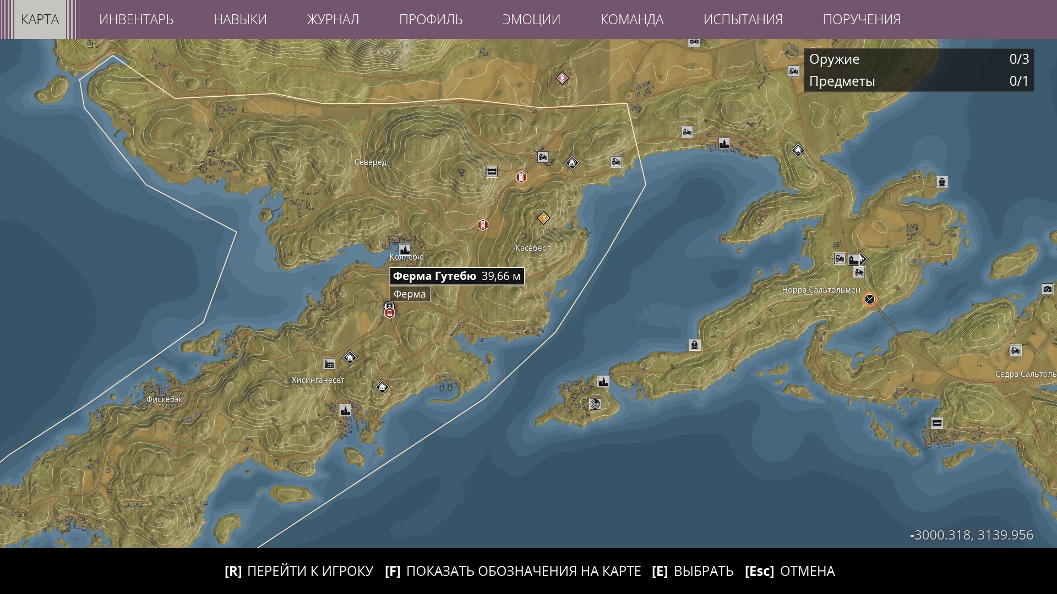Switch to the ИСПЫТАНИЯ tab
The height and width of the screenshot is (594, 1057).
pos(743,19)
